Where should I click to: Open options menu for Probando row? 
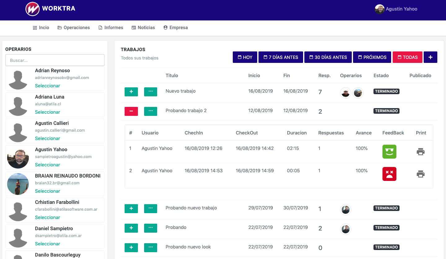click(x=151, y=228)
